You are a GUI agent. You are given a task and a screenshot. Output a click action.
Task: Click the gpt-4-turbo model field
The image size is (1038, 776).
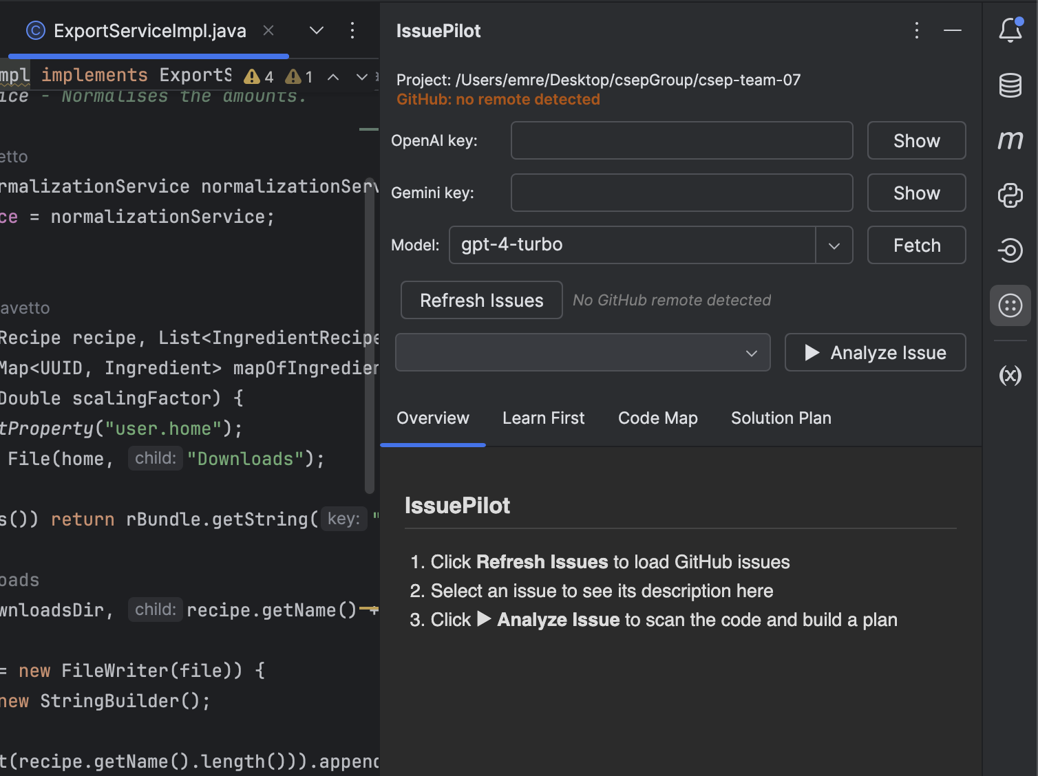coord(633,245)
